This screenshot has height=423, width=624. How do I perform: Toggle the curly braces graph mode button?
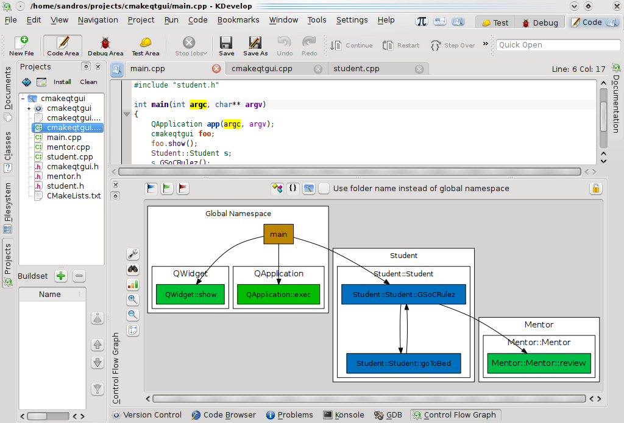tap(293, 189)
